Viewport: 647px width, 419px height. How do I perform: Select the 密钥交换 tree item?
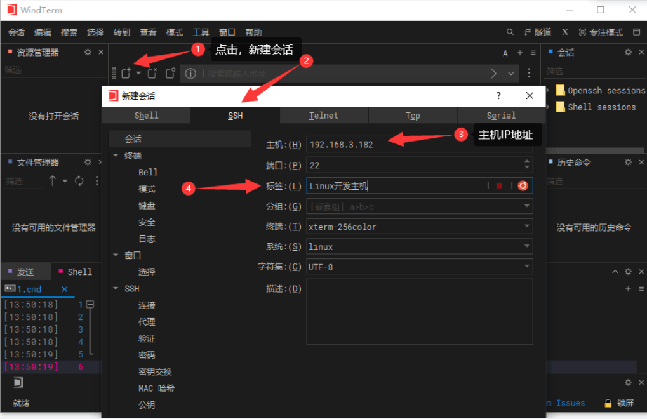pos(155,371)
